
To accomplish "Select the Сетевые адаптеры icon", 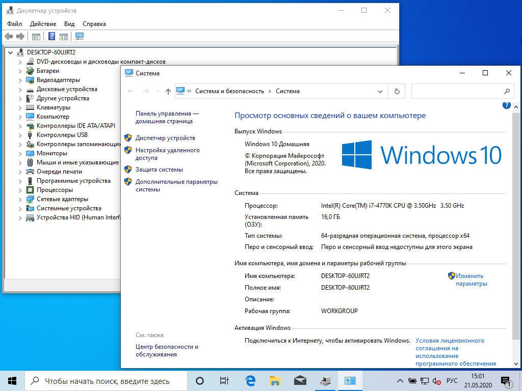I will coord(30,199).
